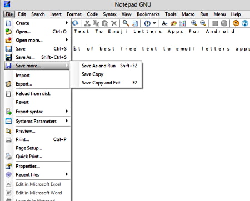250x201 pixels.
Task: Choose Import from the File menu
Action: pos(37,76)
